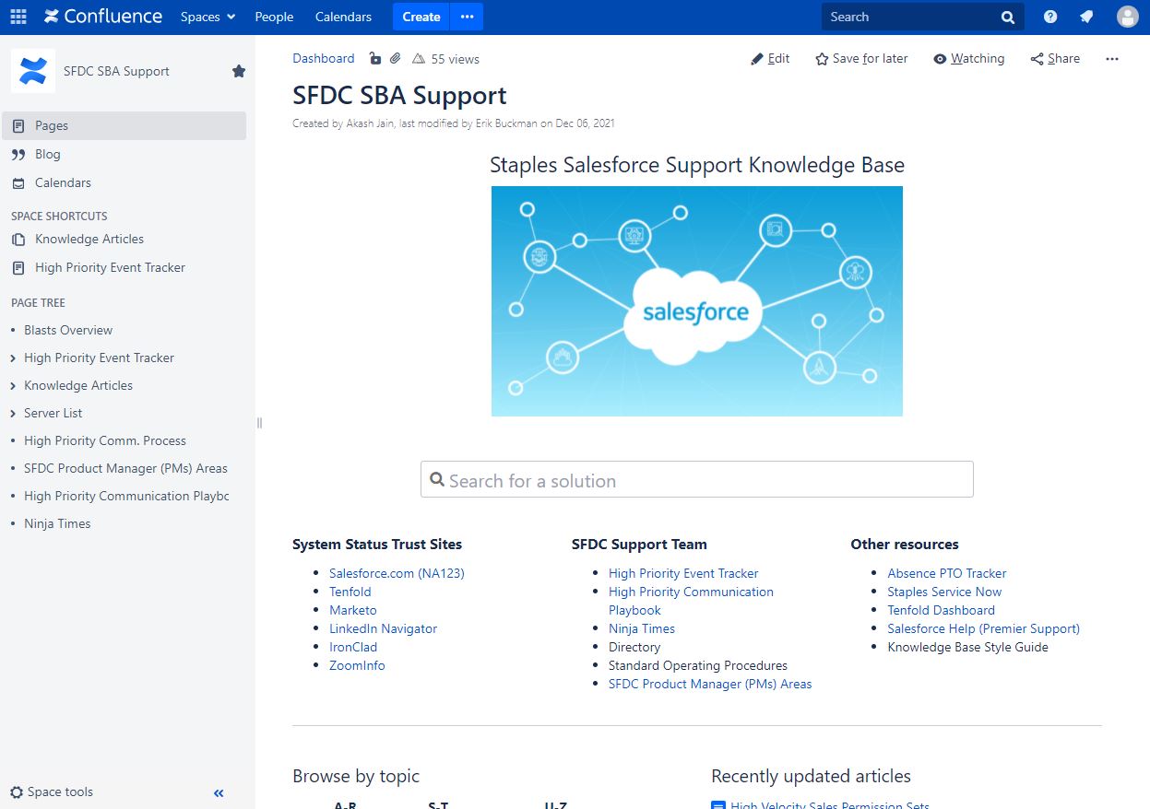Open SFDC Product Manager (PMs) Areas link
The height and width of the screenshot is (809, 1150).
(x=710, y=684)
